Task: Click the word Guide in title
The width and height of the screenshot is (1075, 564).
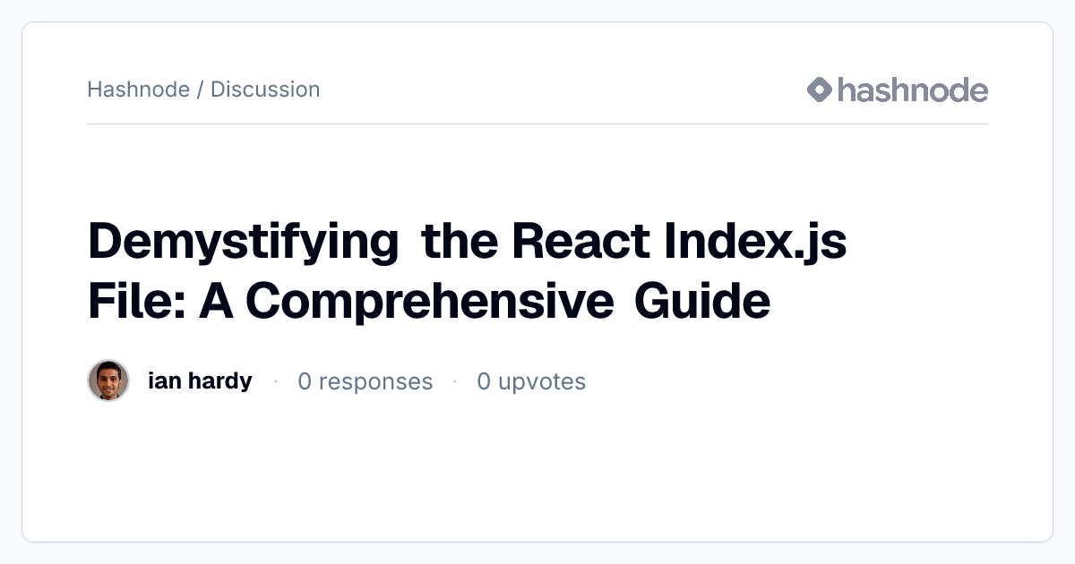Action: [x=702, y=300]
